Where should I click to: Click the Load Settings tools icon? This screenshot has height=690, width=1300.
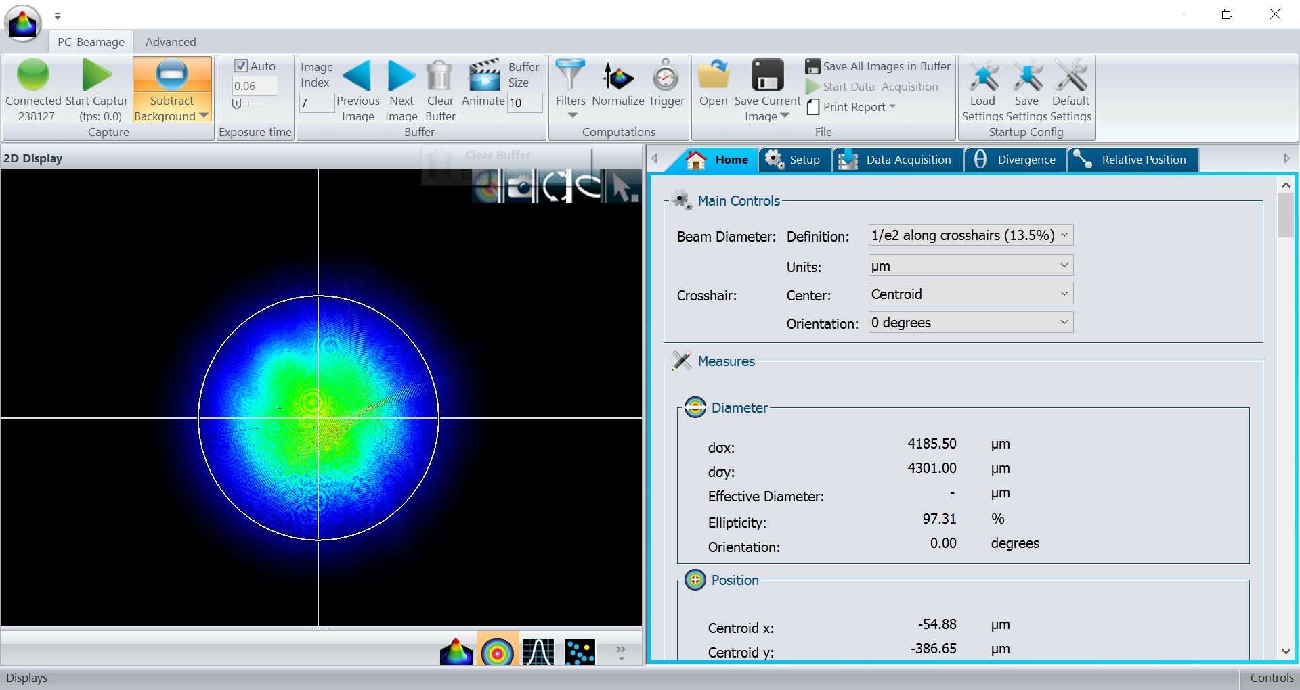click(982, 75)
